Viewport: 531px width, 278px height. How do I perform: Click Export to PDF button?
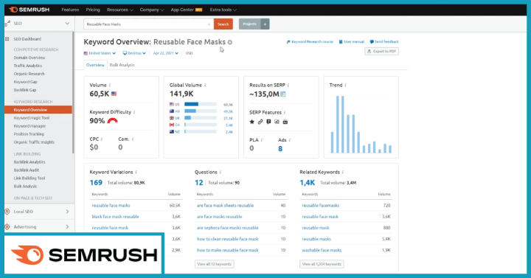382,52
